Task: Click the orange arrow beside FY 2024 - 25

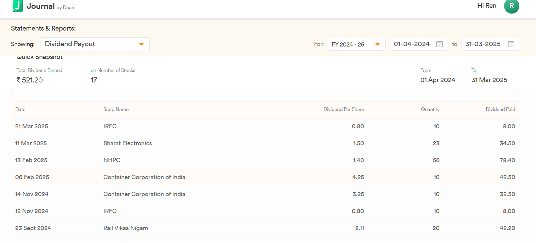Action: [x=377, y=44]
